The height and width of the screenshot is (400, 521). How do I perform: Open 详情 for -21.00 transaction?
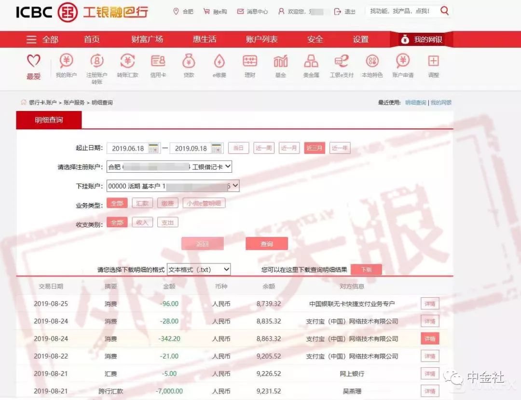click(x=430, y=356)
